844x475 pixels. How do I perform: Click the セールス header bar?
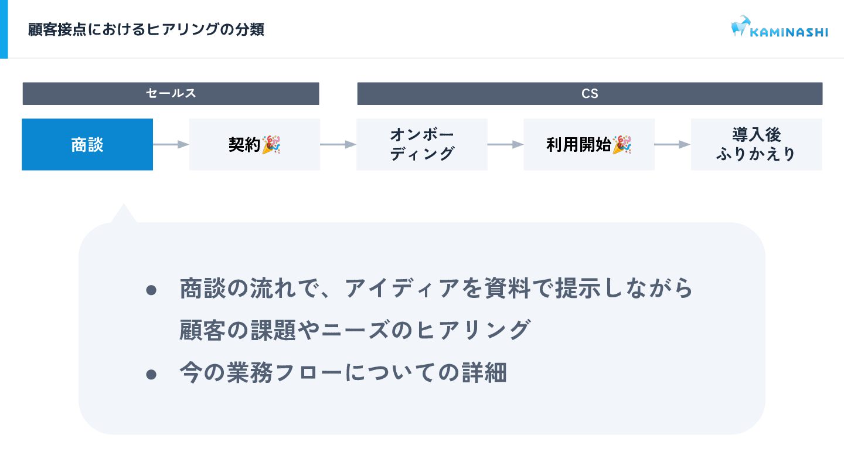(x=171, y=93)
